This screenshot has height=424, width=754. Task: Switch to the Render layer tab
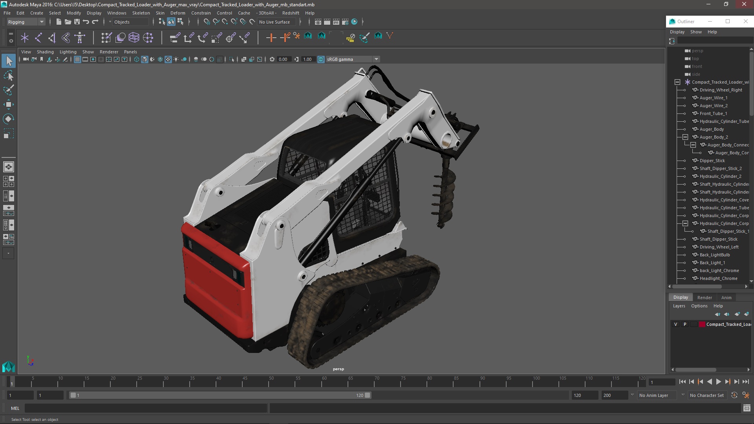tap(705, 298)
